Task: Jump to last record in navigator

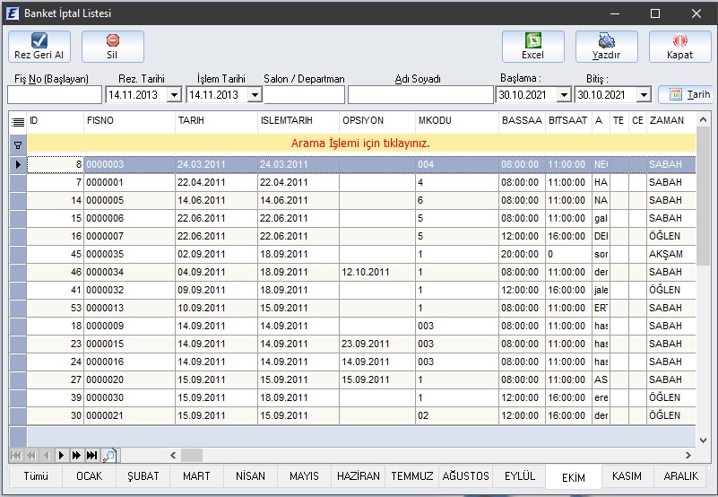Action: coord(91,455)
